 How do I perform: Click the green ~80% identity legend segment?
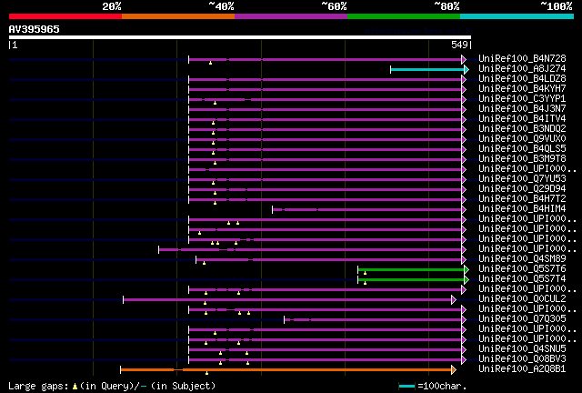[x=404, y=16]
